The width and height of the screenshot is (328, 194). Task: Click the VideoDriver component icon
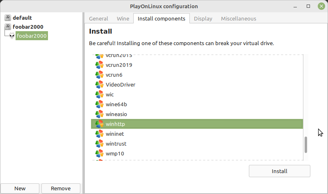tap(99, 84)
